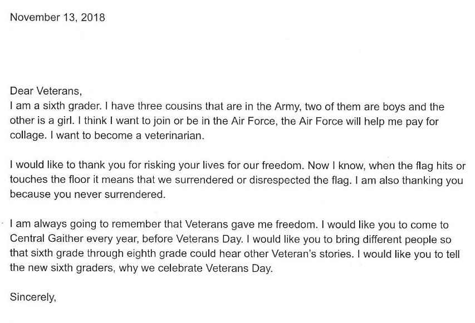Click the 'Dear Veterans,' greeting

(x=46, y=91)
